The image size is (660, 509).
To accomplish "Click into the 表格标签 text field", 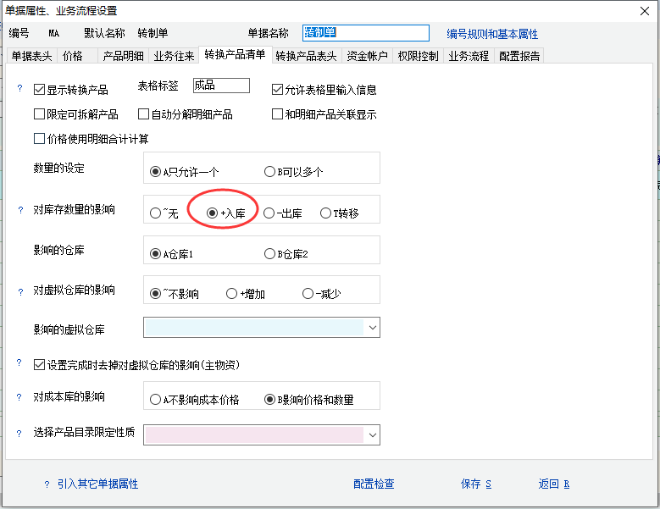I will click(220, 86).
